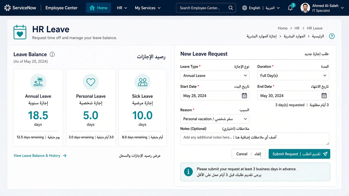This screenshot has width=349, height=196.
Task: Click the Arabic الرئيسية breadcrumb
Action: coord(318,36)
